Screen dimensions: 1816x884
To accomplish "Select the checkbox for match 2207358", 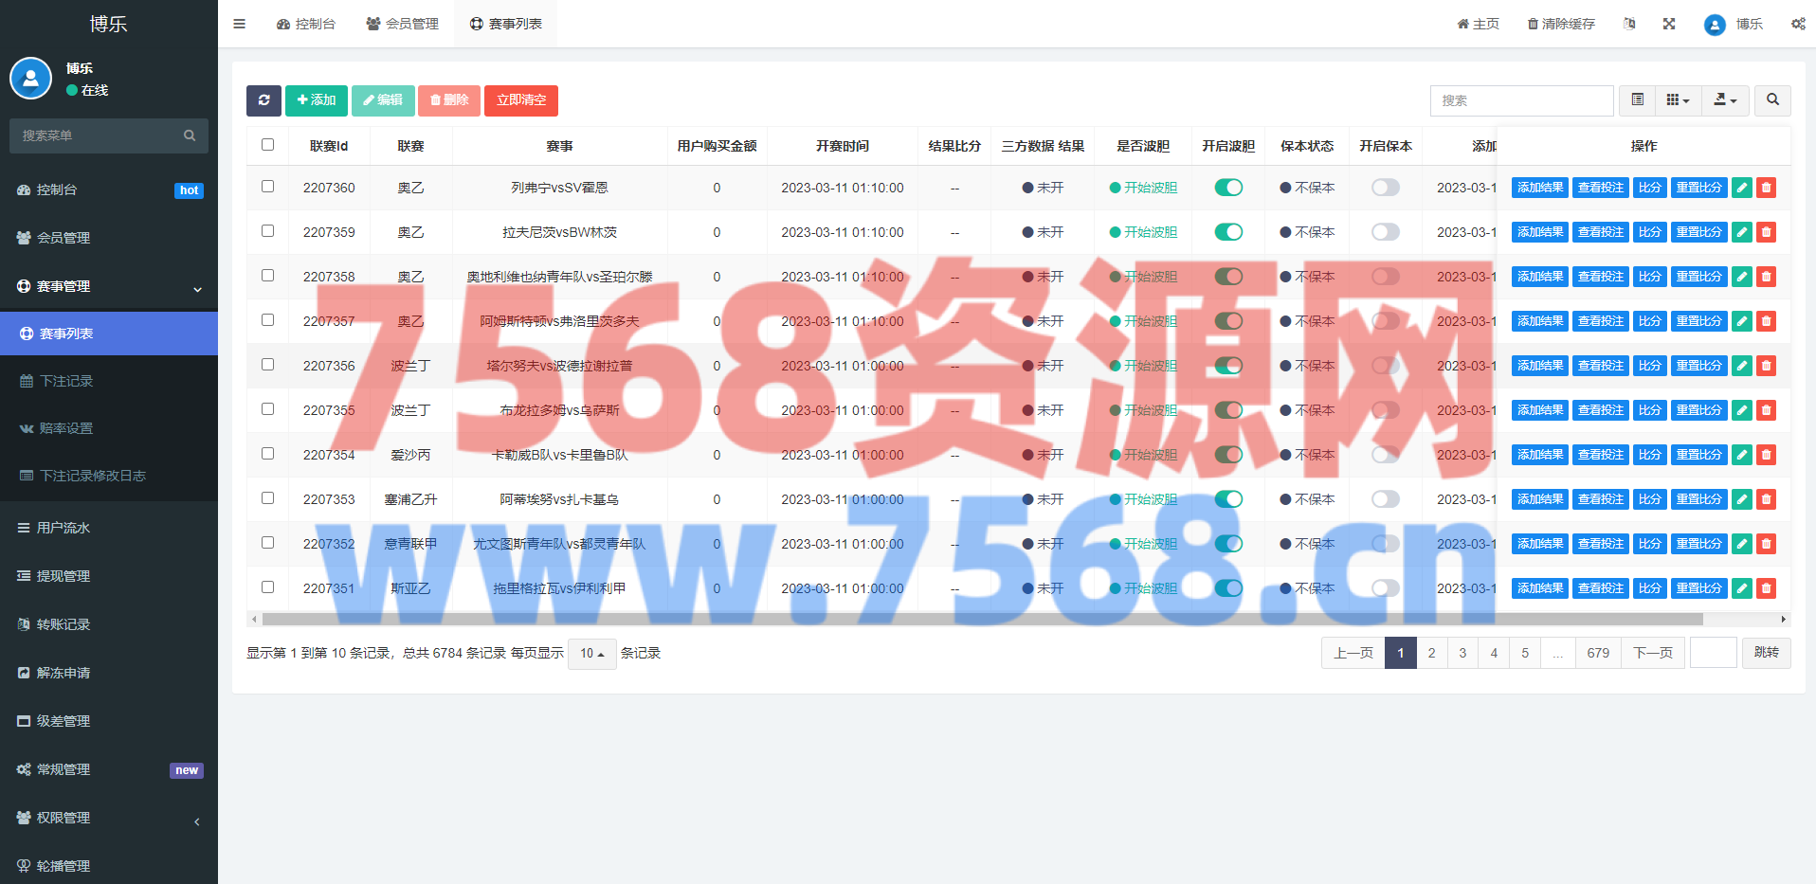I will pyautogui.click(x=267, y=276).
